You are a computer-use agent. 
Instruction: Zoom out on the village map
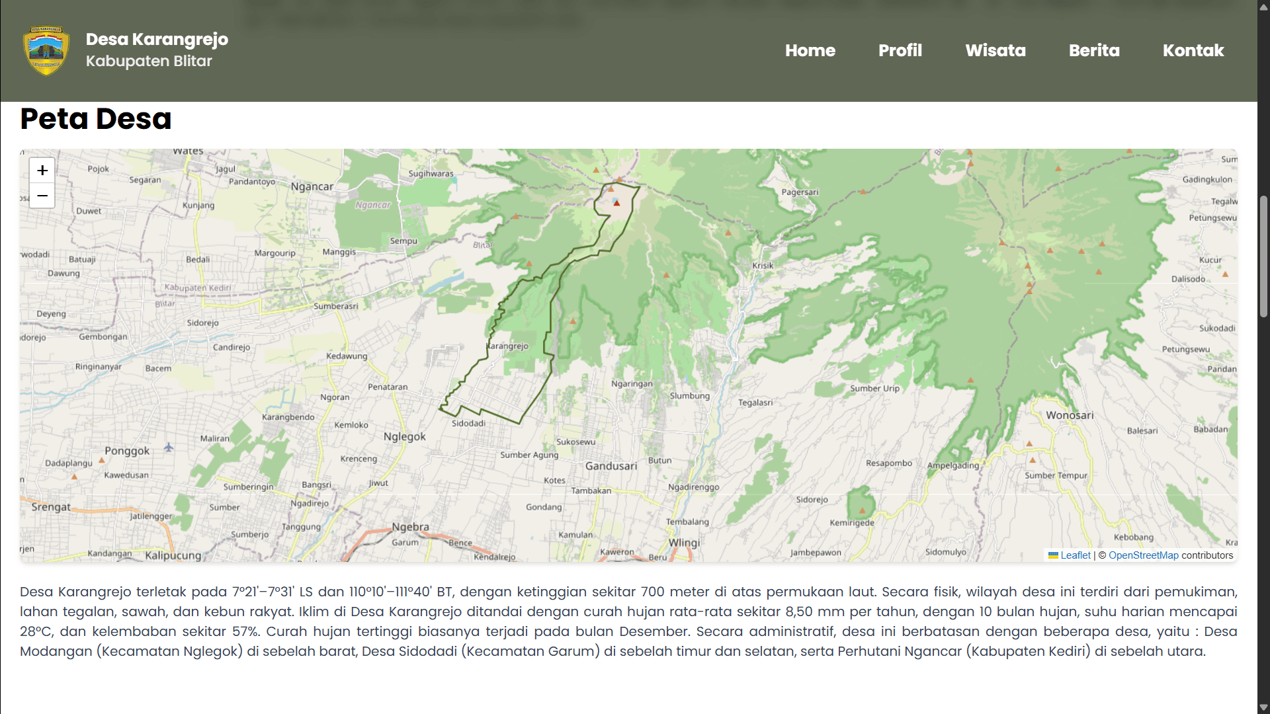click(x=42, y=196)
